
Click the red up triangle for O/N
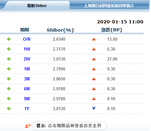tap(94, 39)
